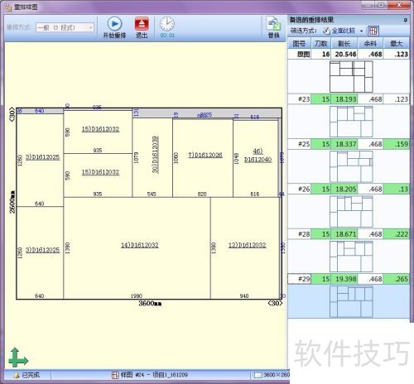Click the 余料 column header
The image size is (414, 384).
tap(370, 44)
